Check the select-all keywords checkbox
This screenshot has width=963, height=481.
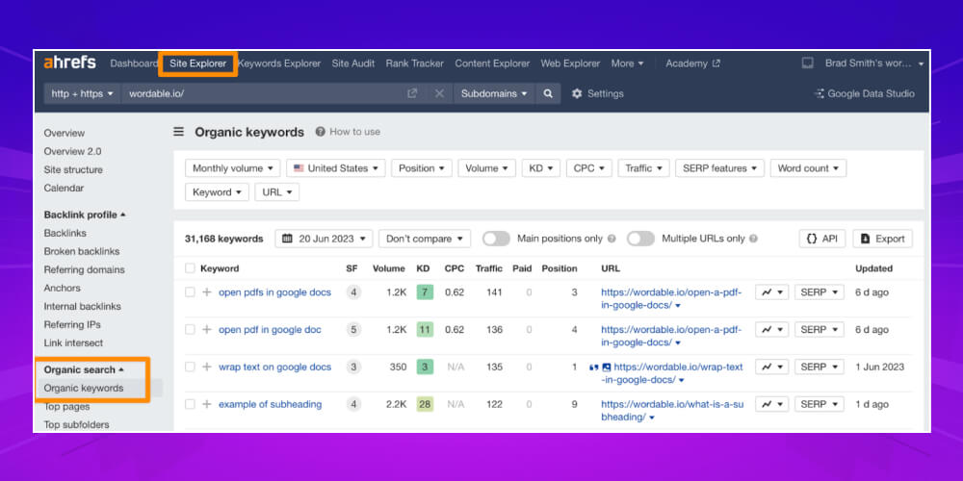pos(190,268)
